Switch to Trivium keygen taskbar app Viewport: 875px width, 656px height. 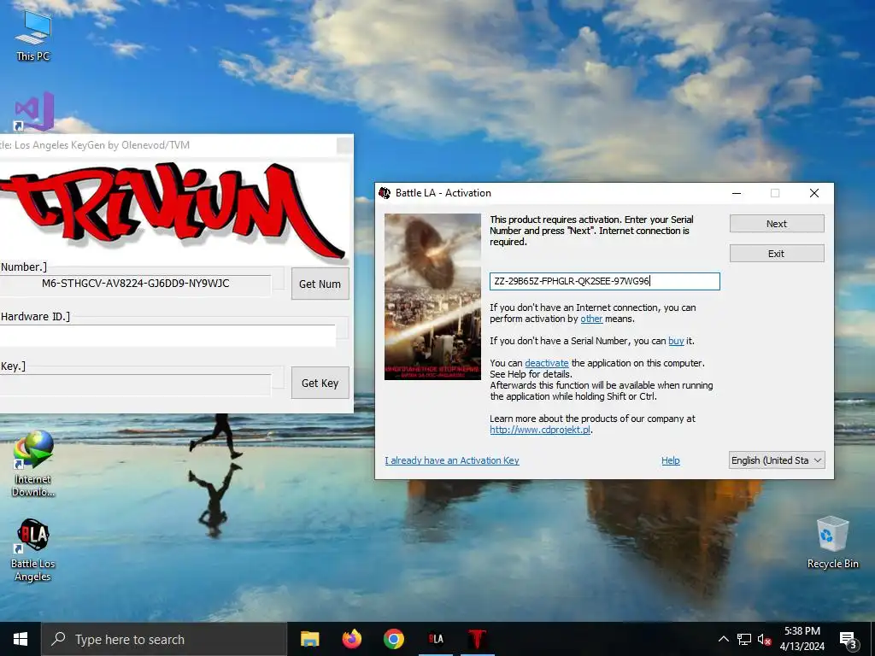click(477, 639)
